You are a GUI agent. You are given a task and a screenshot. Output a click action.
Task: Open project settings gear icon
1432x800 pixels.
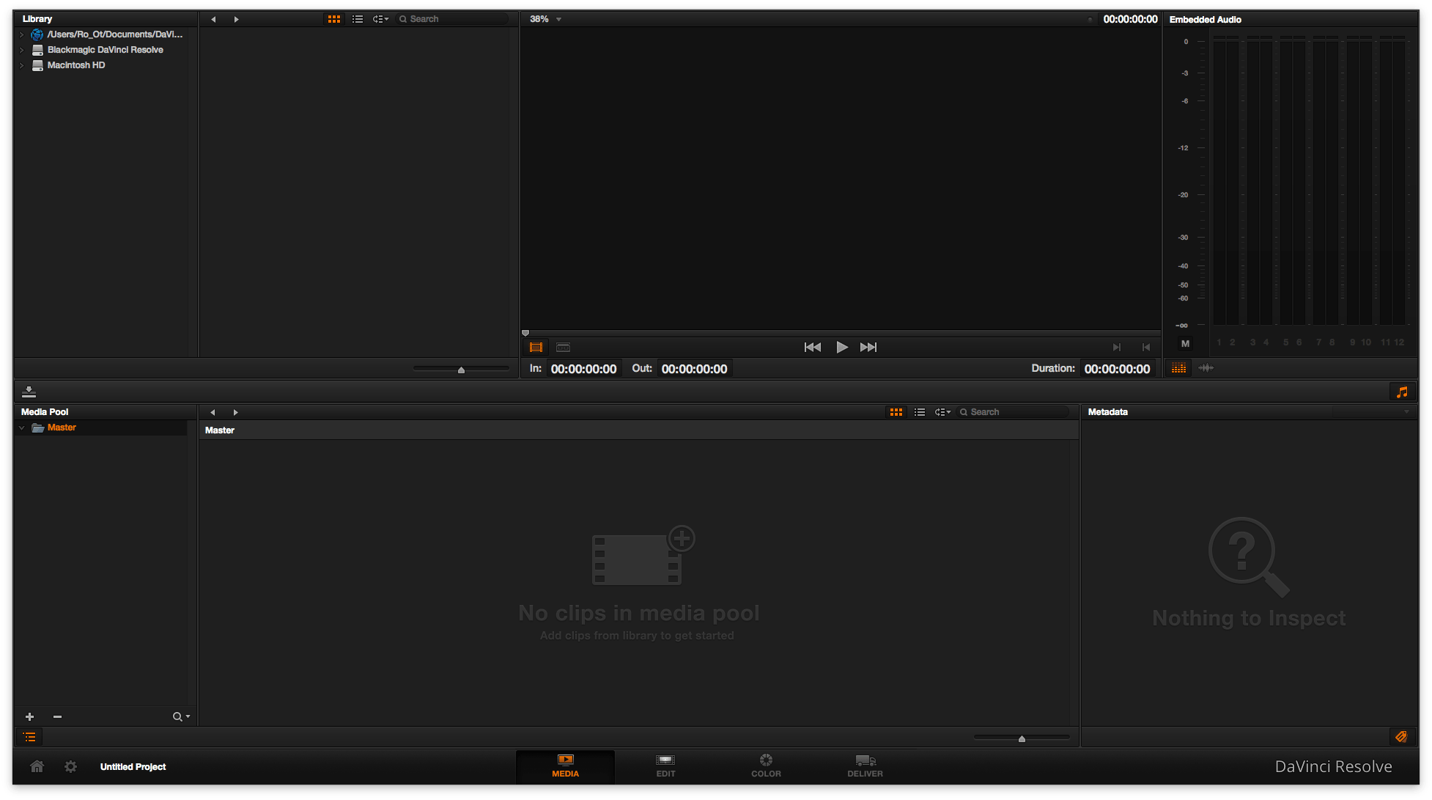70,766
